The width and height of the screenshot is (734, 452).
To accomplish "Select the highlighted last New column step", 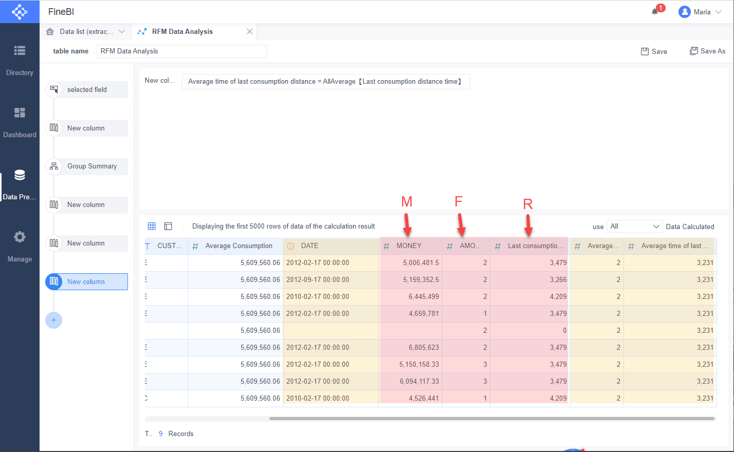I will coord(87,281).
